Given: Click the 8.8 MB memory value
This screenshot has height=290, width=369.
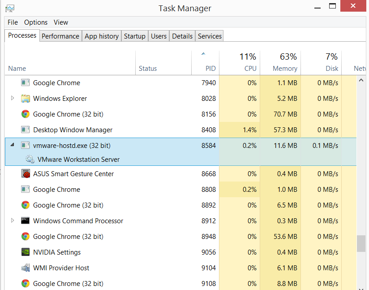Looking at the screenshot, I should pos(287,283).
